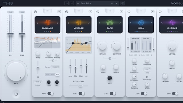
Task: Save preset with top bar save icon
Action: [122, 3]
